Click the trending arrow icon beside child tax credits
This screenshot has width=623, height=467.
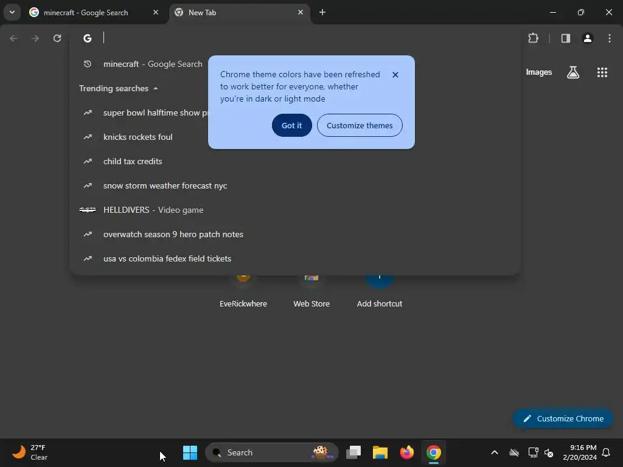(x=88, y=161)
